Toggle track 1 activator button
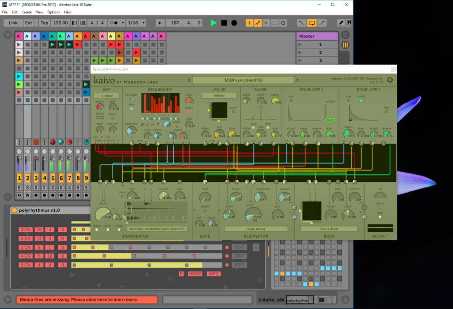 pos(19,178)
